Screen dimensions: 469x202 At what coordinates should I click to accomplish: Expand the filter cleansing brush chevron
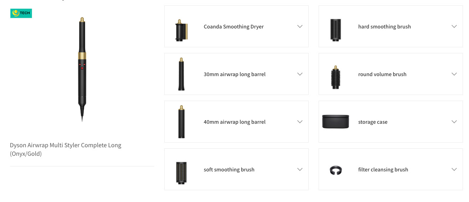454,169
